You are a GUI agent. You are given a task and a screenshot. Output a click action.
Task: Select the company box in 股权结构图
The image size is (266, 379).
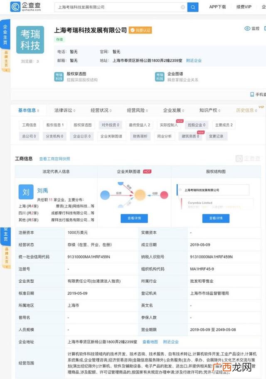[213, 190]
